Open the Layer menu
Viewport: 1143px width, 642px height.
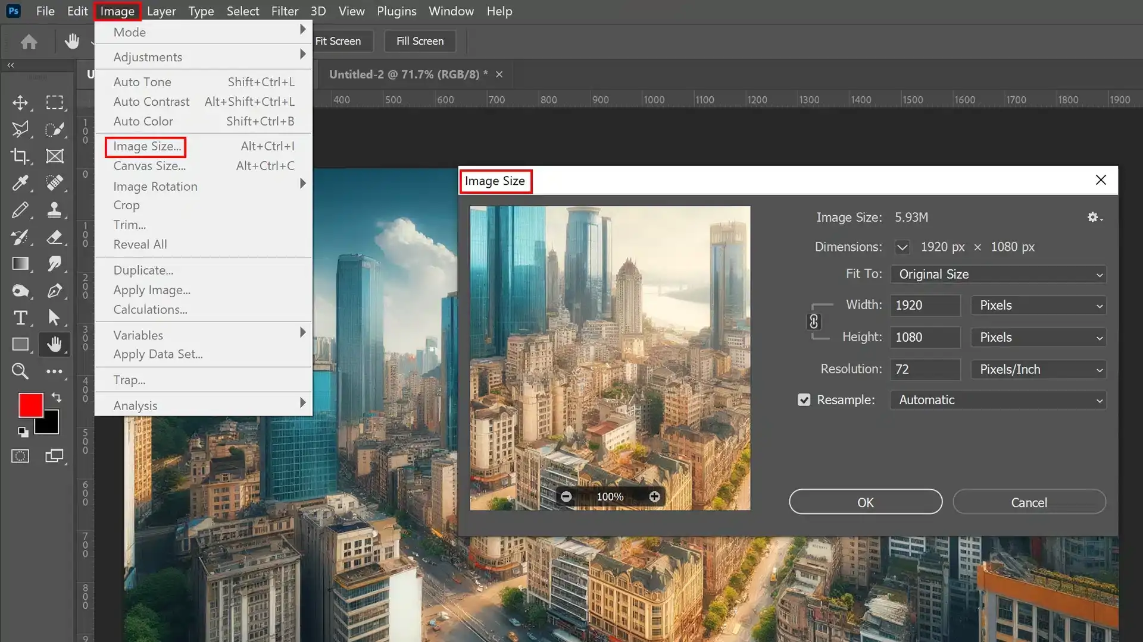161,11
